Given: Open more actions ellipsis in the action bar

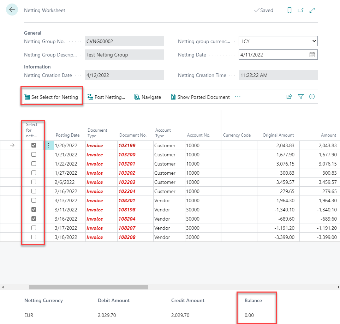Looking at the screenshot, I should tap(238, 97).
